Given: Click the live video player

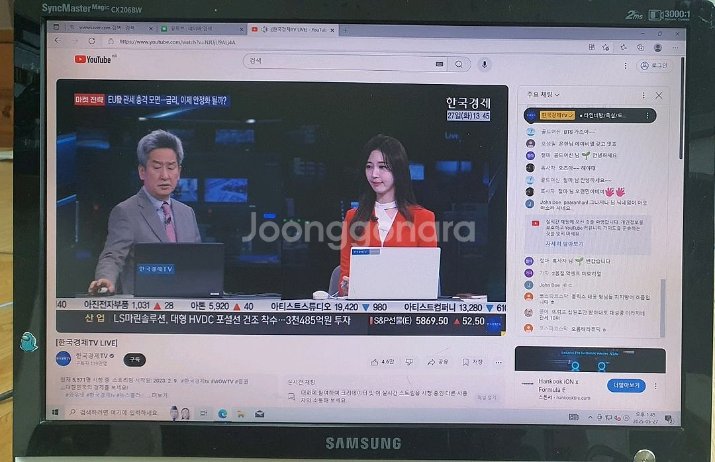Looking at the screenshot, I should (x=282, y=208).
